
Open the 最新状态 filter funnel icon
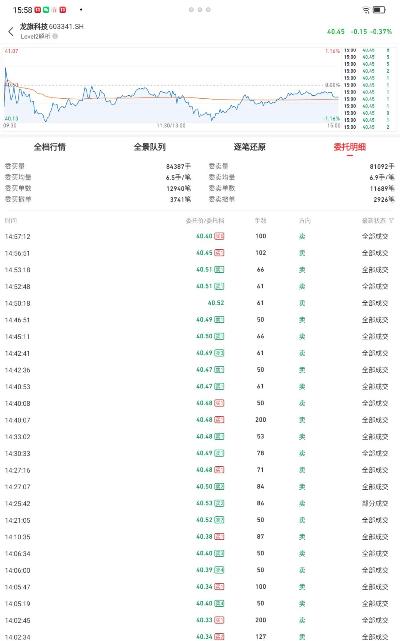[x=391, y=221]
